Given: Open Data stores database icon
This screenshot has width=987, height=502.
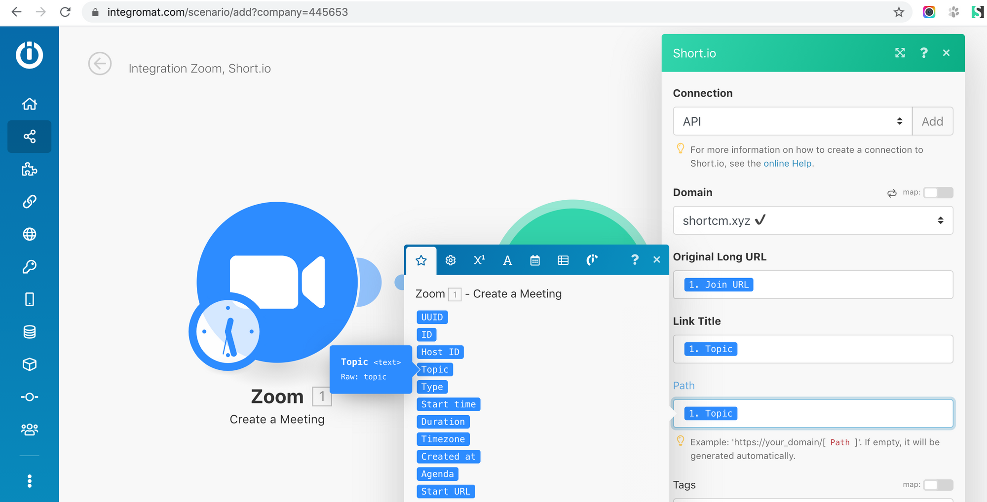Looking at the screenshot, I should point(30,332).
